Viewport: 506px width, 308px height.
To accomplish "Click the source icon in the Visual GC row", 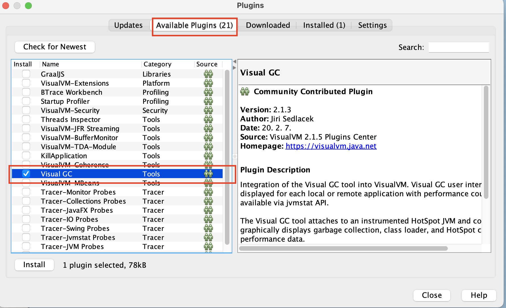I will (x=208, y=174).
